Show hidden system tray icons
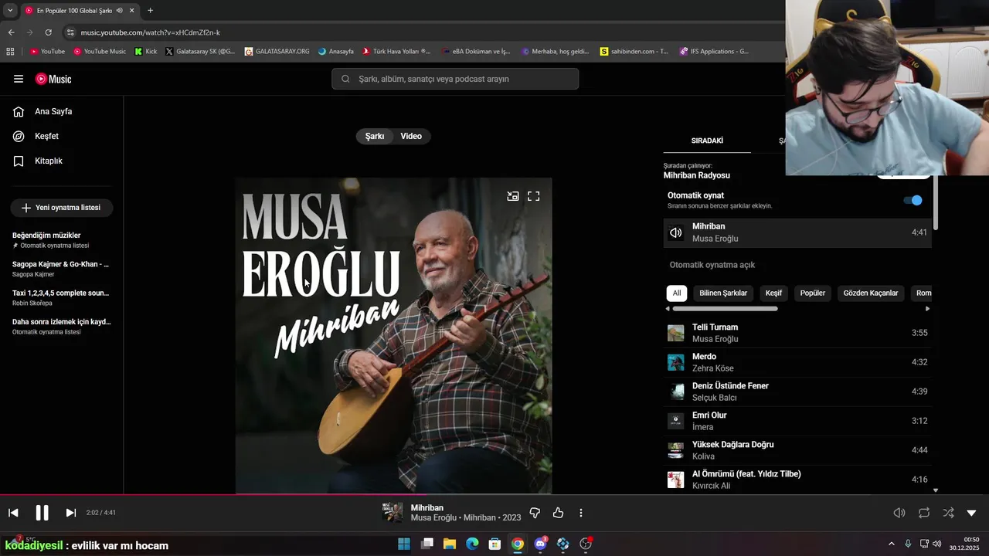The width and height of the screenshot is (989, 556). pos(891,544)
